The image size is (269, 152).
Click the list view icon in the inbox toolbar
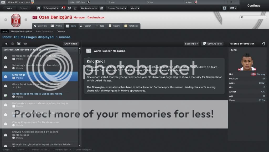(x=19, y=44)
